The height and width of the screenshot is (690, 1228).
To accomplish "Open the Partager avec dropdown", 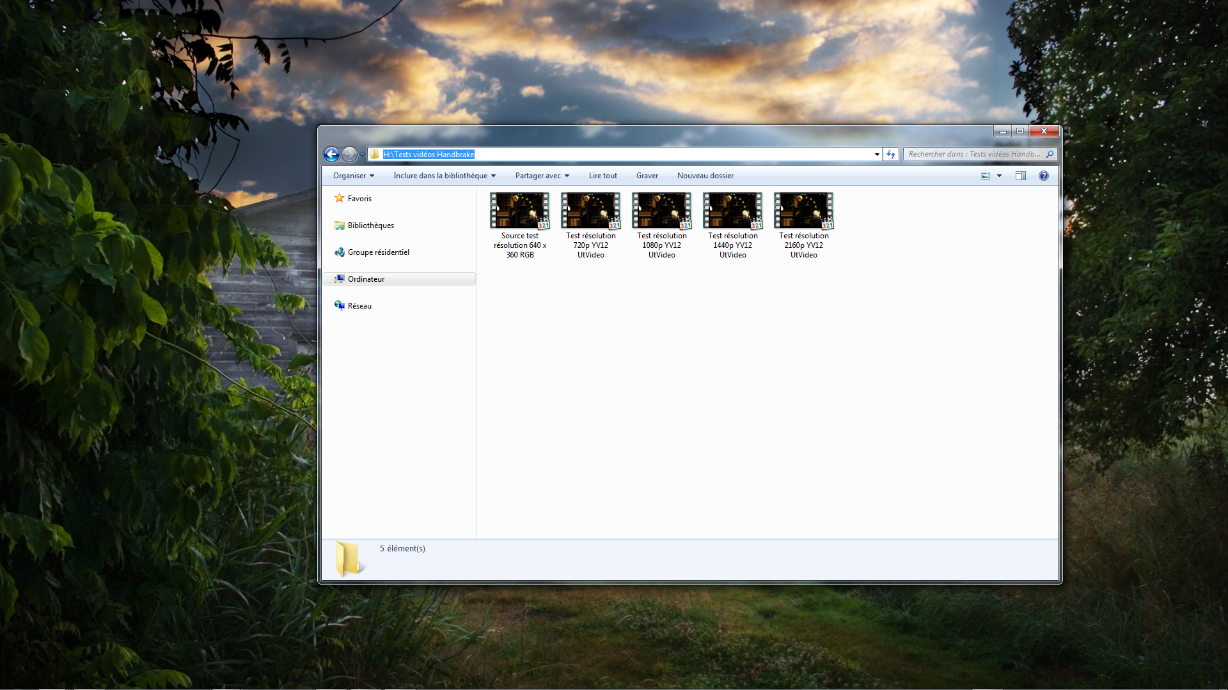I will (x=542, y=176).
